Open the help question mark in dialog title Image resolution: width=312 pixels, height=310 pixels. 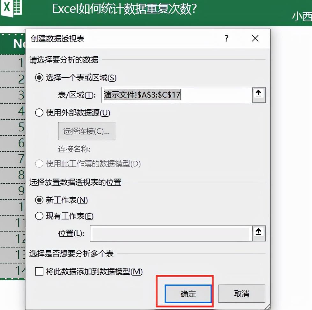tap(227, 38)
